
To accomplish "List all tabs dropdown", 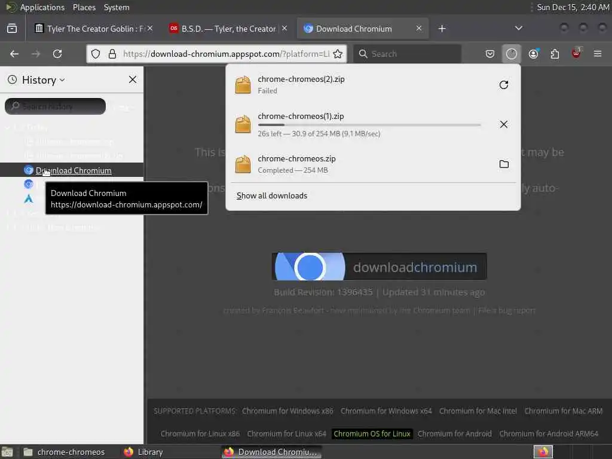I will 518,28.
